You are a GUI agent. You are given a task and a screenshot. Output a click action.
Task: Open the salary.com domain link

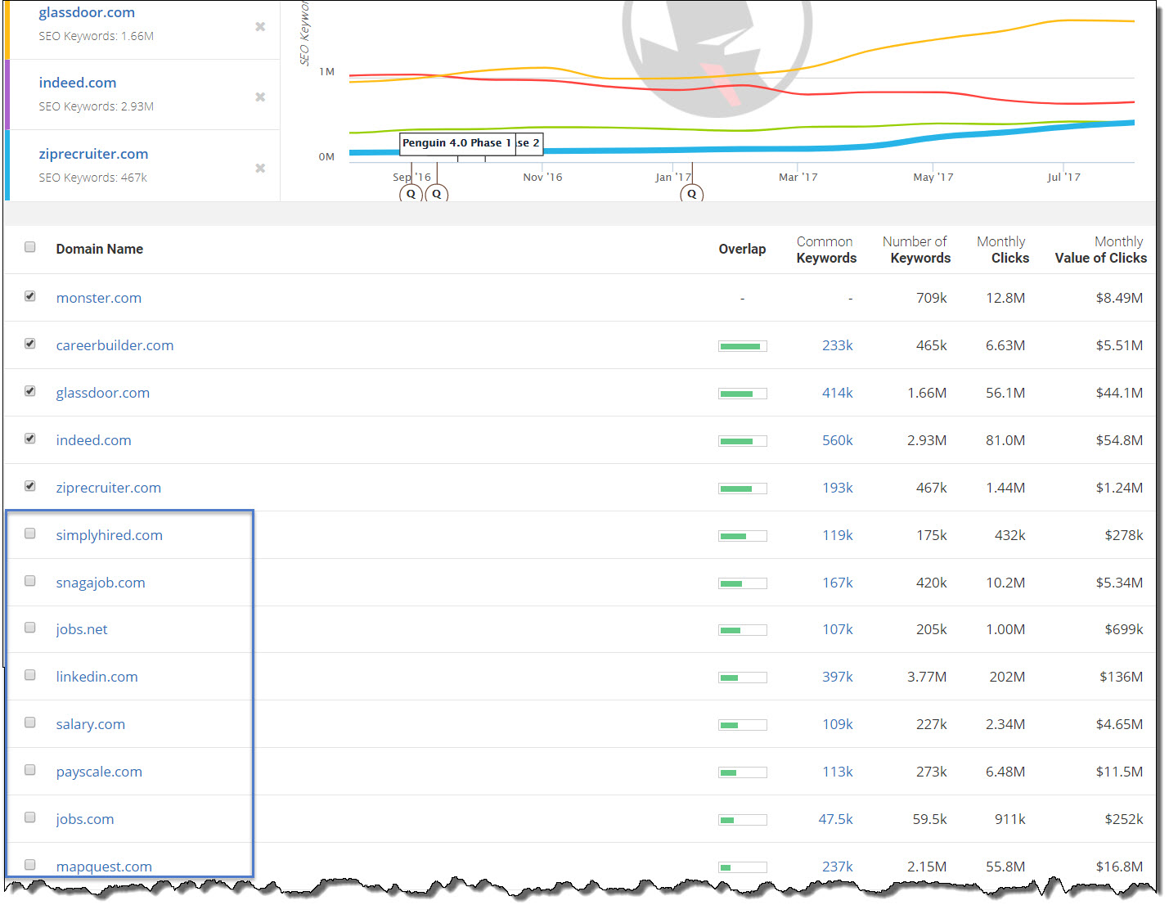[x=91, y=724]
